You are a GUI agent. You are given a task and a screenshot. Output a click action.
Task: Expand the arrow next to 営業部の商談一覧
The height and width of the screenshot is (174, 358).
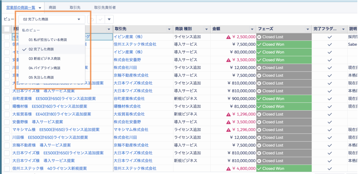click(x=40, y=7)
